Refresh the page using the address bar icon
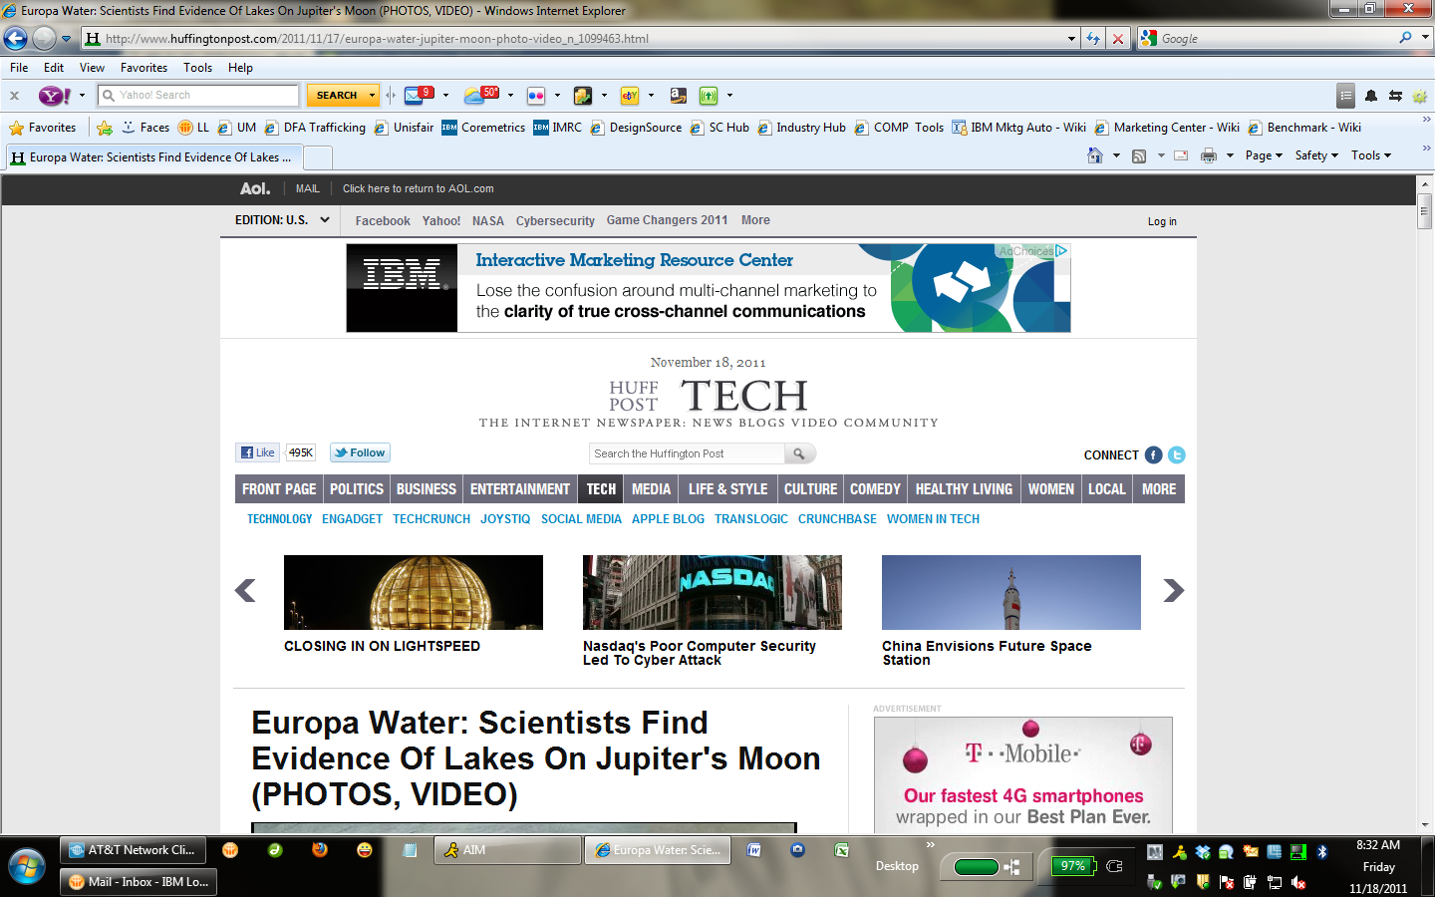1435x897 pixels. [1093, 39]
